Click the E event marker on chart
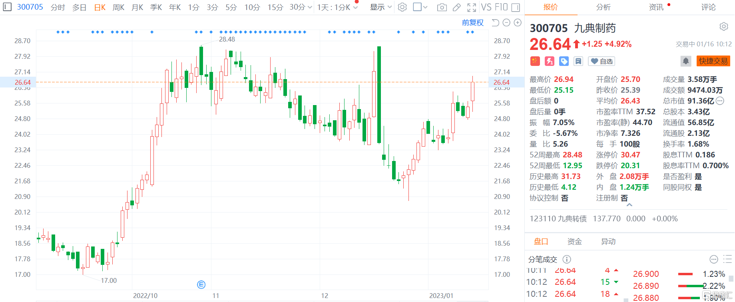Viewport: 735px width, 302px height. (201, 284)
